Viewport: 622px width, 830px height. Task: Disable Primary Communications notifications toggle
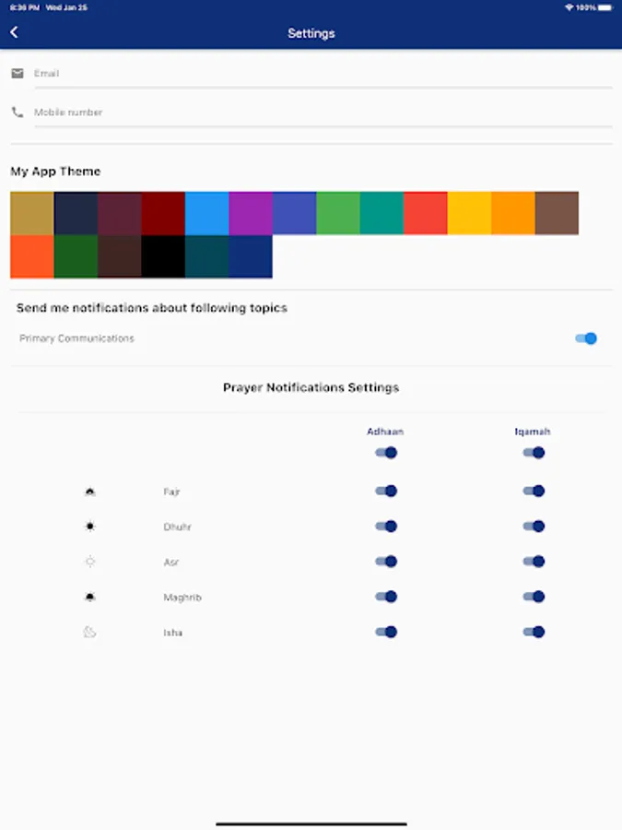click(x=586, y=338)
